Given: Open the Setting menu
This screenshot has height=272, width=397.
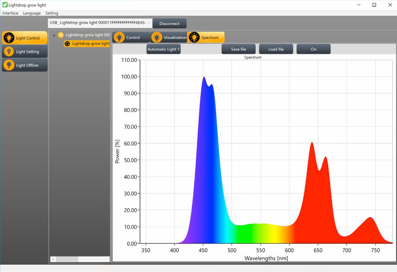Looking at the screenshot, I should coord(52,13).
